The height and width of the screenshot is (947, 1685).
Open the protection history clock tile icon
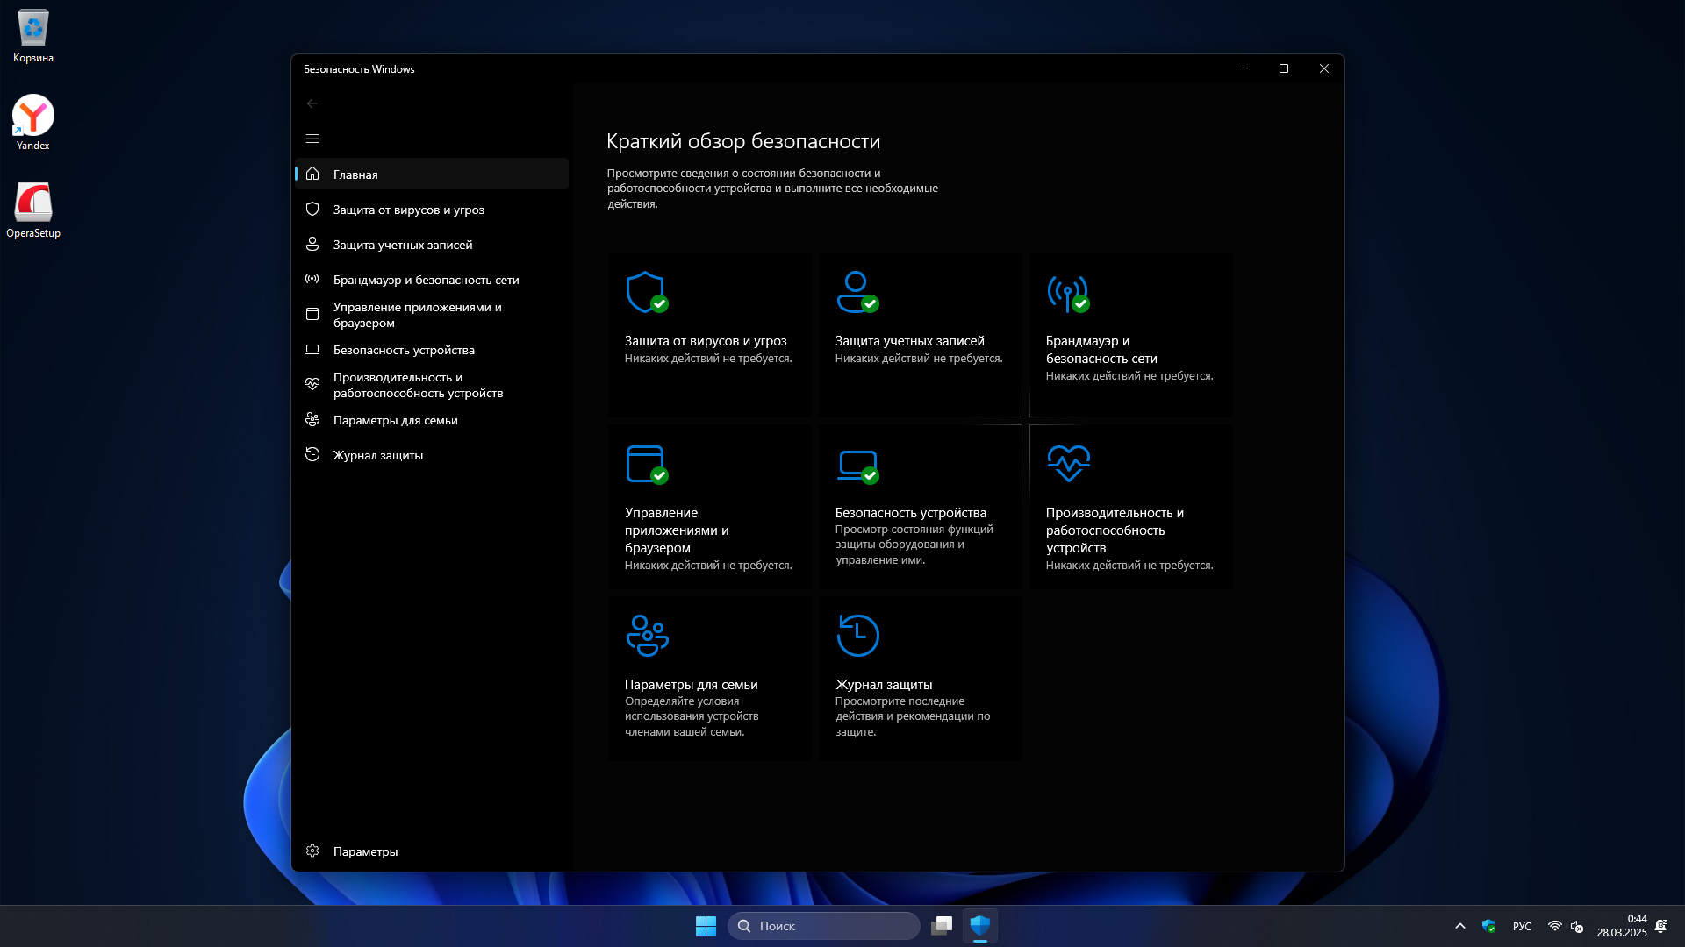[x=857, y=635]
